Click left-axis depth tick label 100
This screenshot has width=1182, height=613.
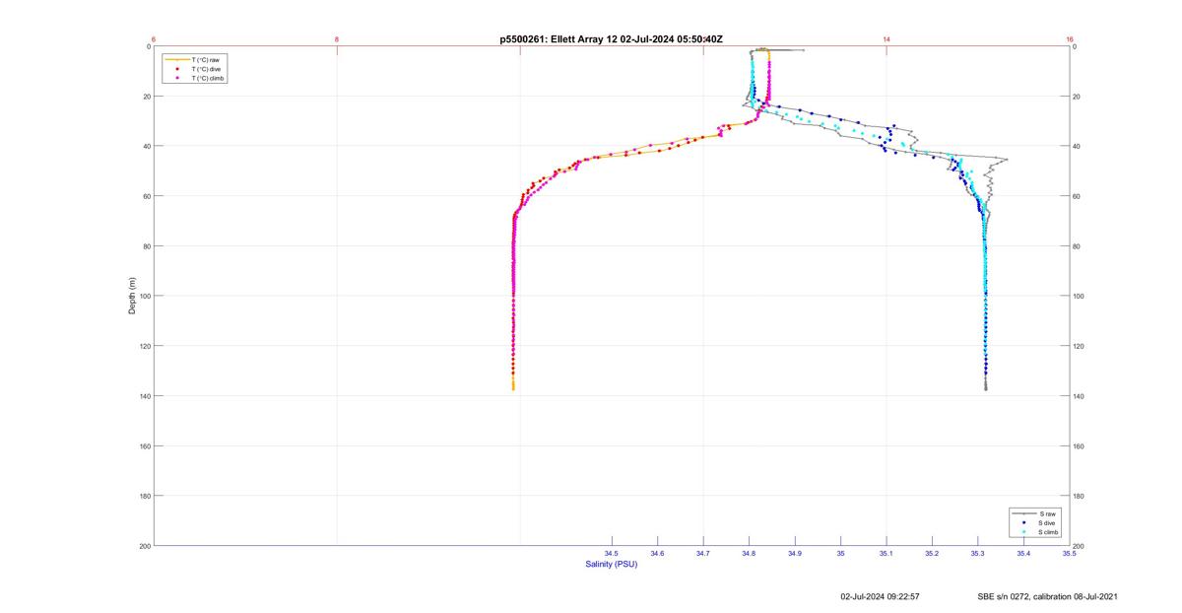[145, 296]
